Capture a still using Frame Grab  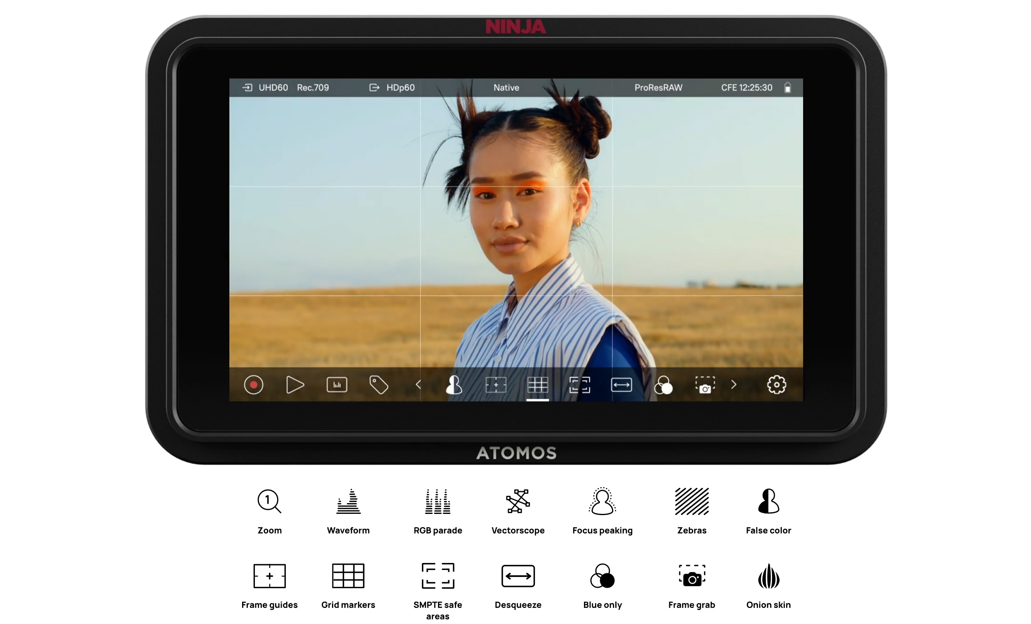click(x=706, y=385)
